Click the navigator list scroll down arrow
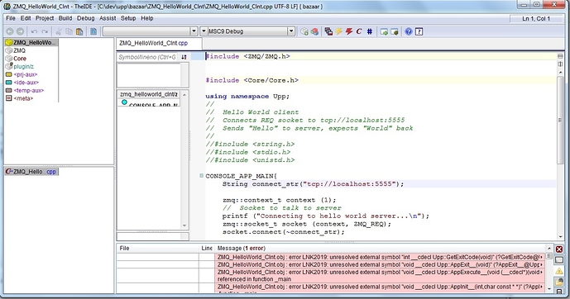This screenshot has height=299, width=570. coord(184,225)
